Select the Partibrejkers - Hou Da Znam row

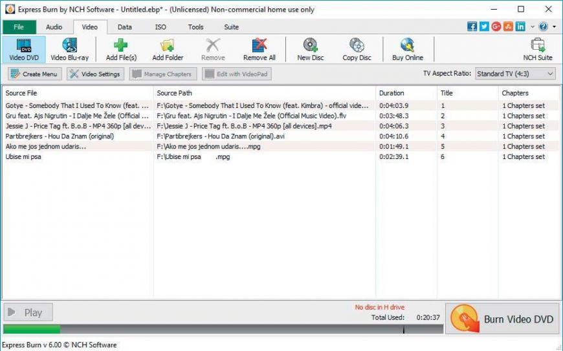click(x=281, y=136)
